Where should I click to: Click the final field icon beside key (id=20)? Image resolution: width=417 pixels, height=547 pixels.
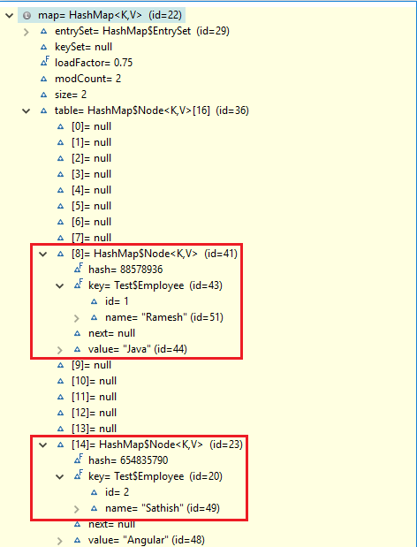[x=79, y=475]
